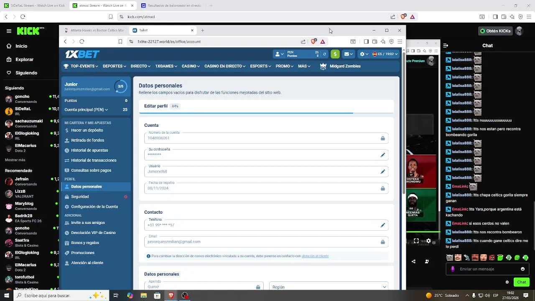535x301 pixels.
Task: Click Brave shield icon in 1xBet window
Action: 313,41
